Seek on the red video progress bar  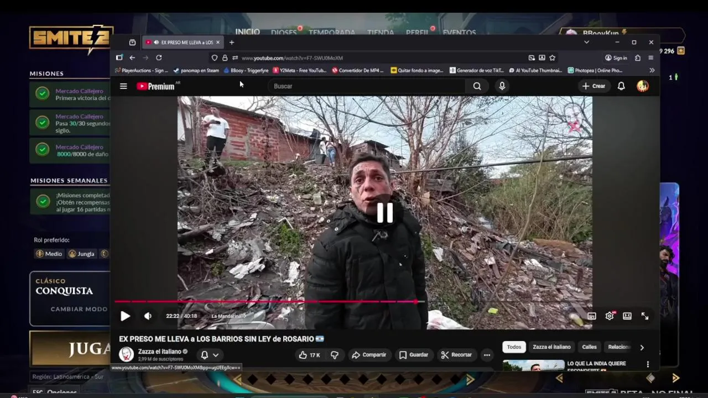(269, 302)
